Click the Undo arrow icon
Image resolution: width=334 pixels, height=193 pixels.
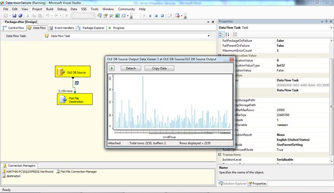[47, 16]
